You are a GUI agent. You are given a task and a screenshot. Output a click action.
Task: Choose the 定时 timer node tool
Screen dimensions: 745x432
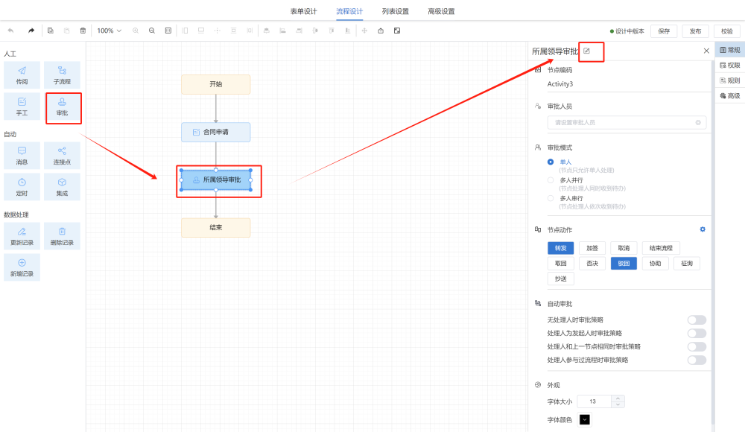[22, 187]
